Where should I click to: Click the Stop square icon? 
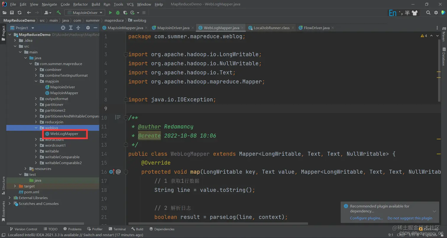pos(144,13)
